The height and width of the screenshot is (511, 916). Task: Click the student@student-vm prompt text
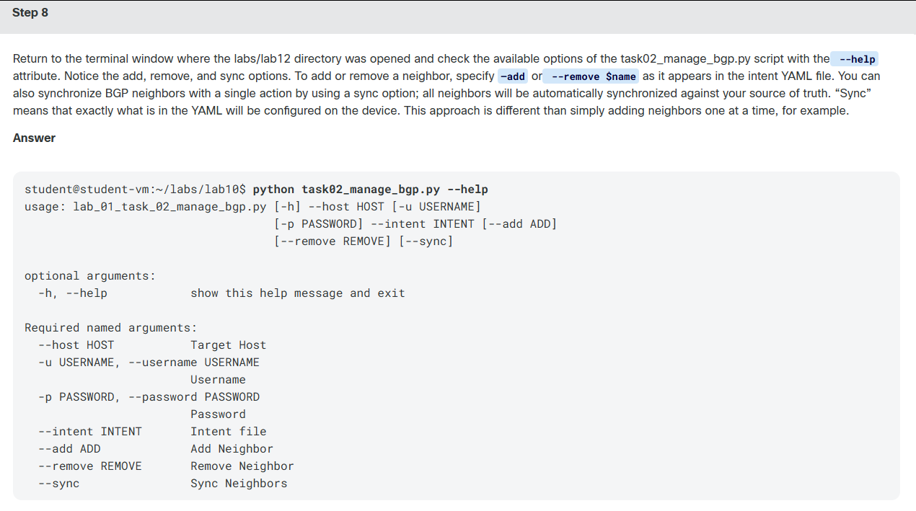click(136, 190)
